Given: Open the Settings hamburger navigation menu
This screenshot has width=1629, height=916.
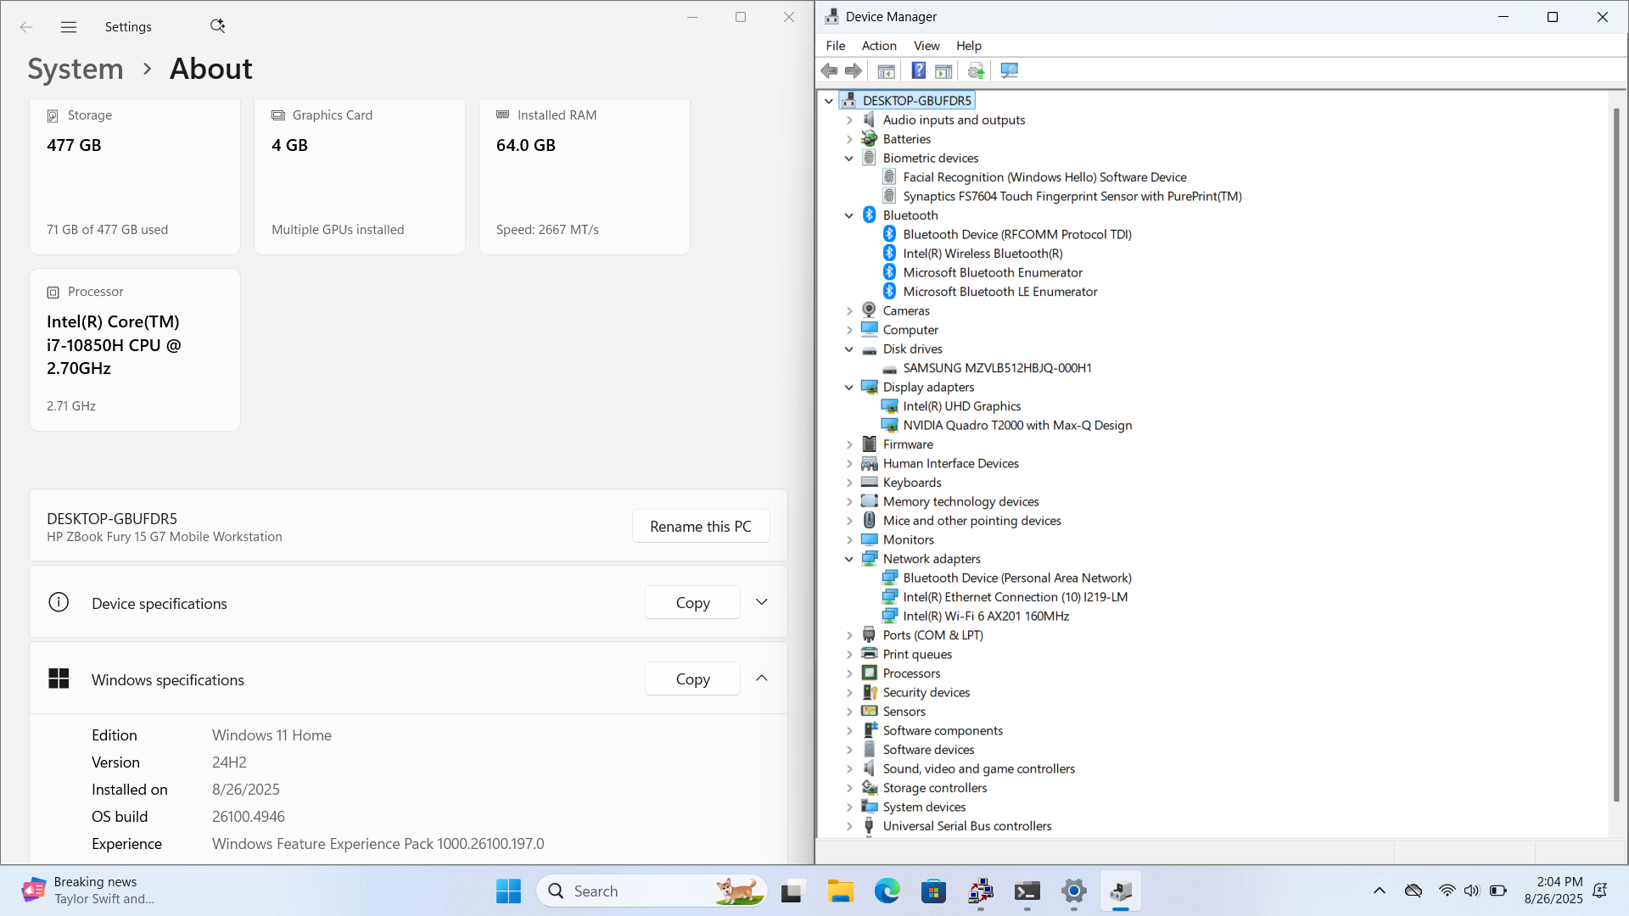Looking at the screenshot, I should click(69, 27).
